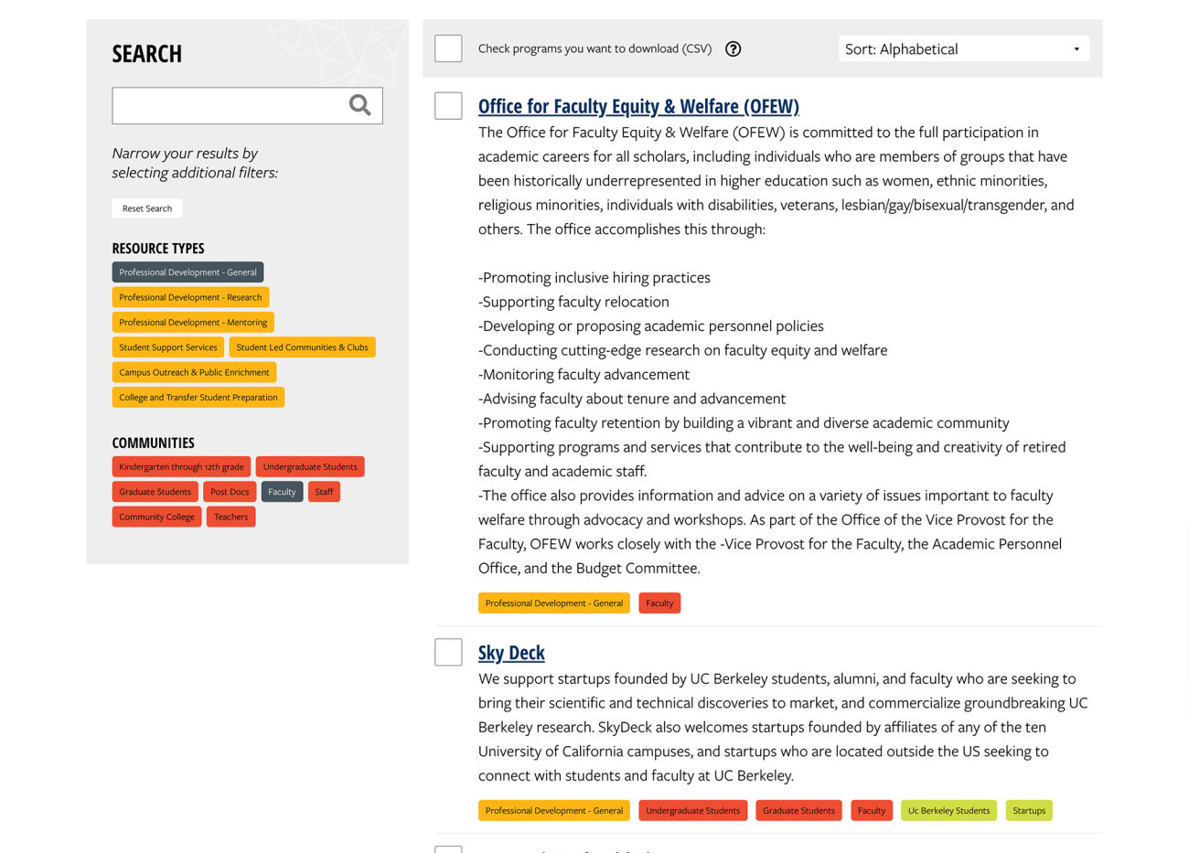Remove the active Faculty community filter
Image resolution: width=1189 pixels, height=853 pixels.
(x=282, y=492)
